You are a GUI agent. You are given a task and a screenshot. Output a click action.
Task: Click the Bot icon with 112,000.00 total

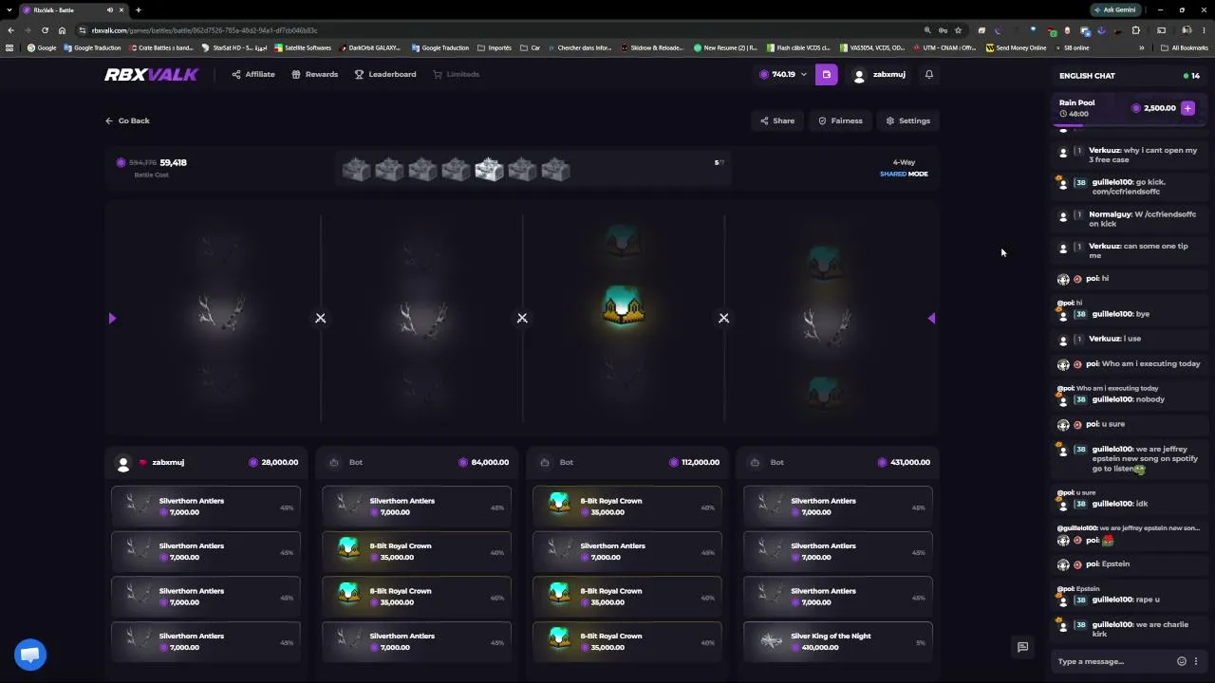545,463
